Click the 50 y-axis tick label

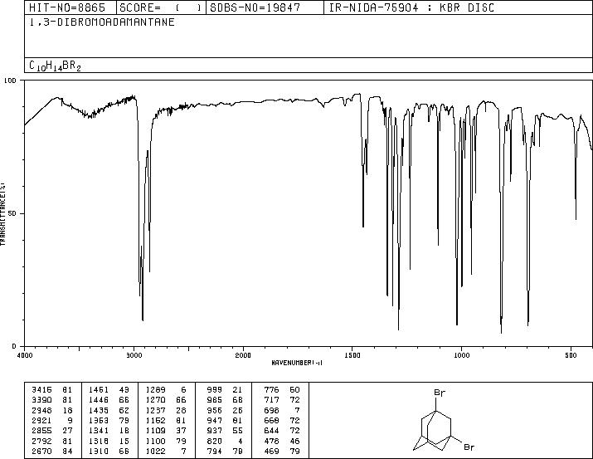coord(12,213)
